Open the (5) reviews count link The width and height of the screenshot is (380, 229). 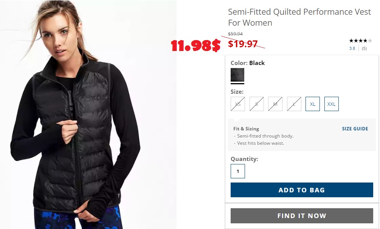pyautogui.click(x=364, y=48)
